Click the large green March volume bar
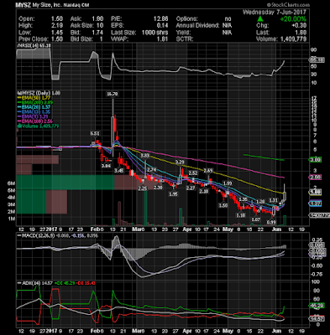This screenshot has width=330, height=335. pos(146,206)
